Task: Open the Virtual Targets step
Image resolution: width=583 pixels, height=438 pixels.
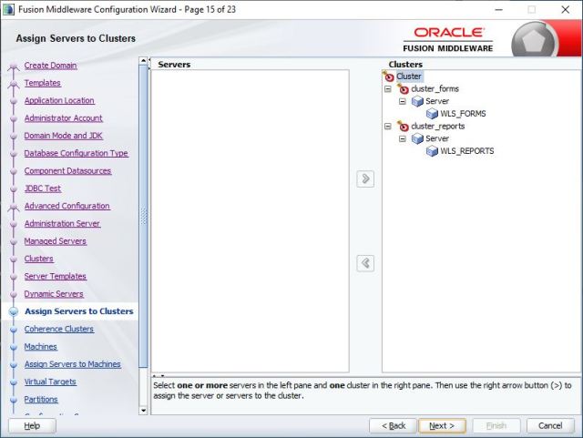Action: click(x=50, y=382)
